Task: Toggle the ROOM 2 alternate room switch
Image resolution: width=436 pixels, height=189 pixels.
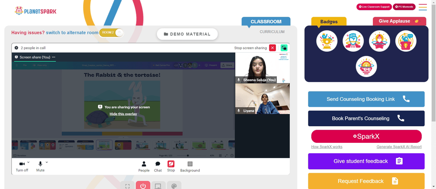Action: [x=111, y=33]
